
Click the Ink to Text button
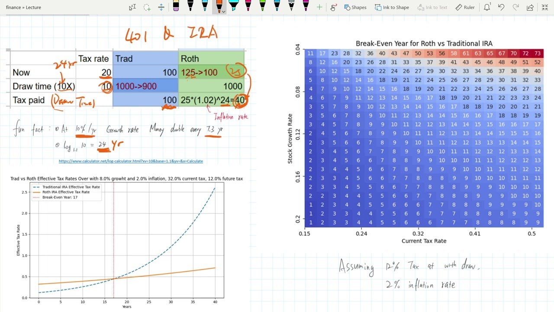432,7
